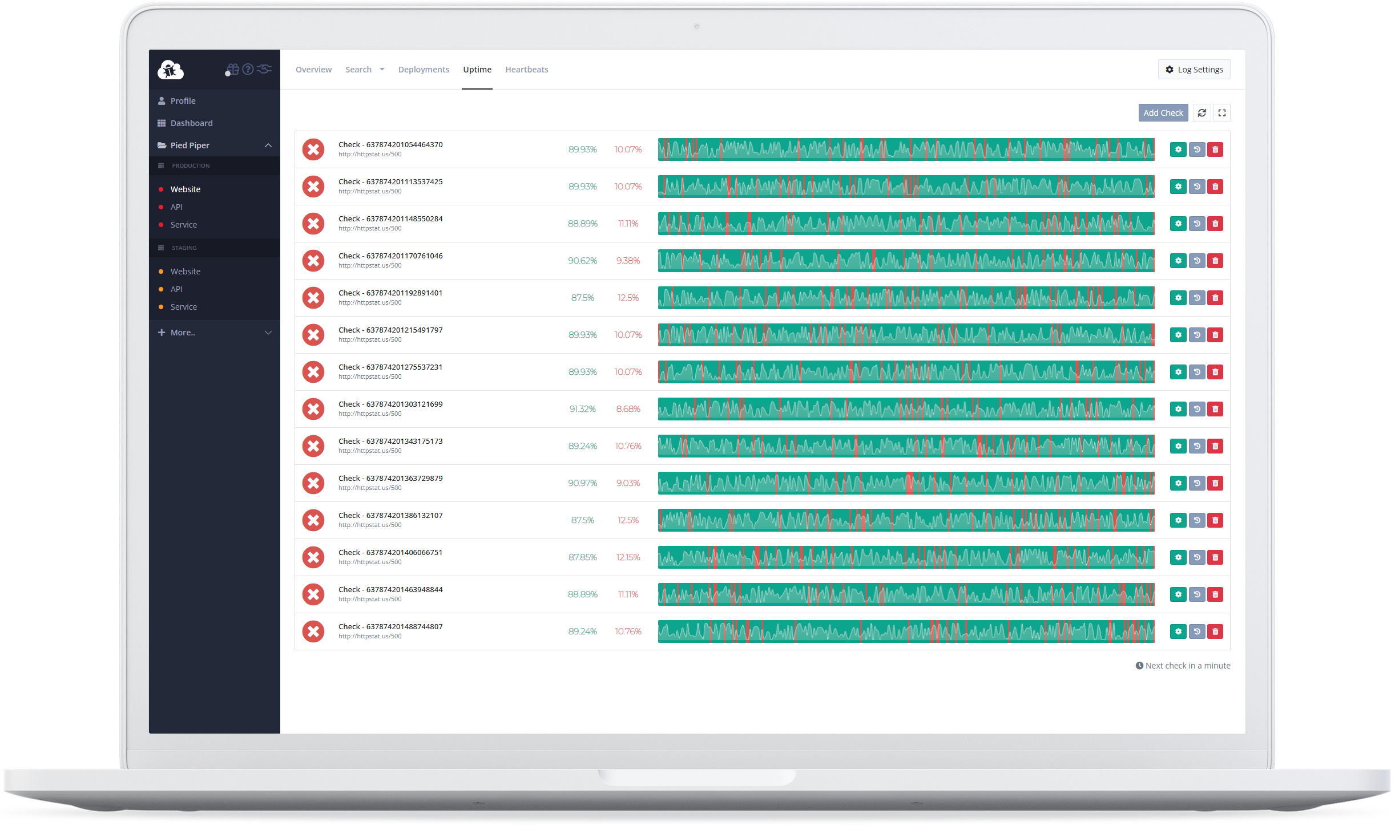1395x826 pixels.
Task: Click the Add Check button
Action: [x=1163, y=112]
